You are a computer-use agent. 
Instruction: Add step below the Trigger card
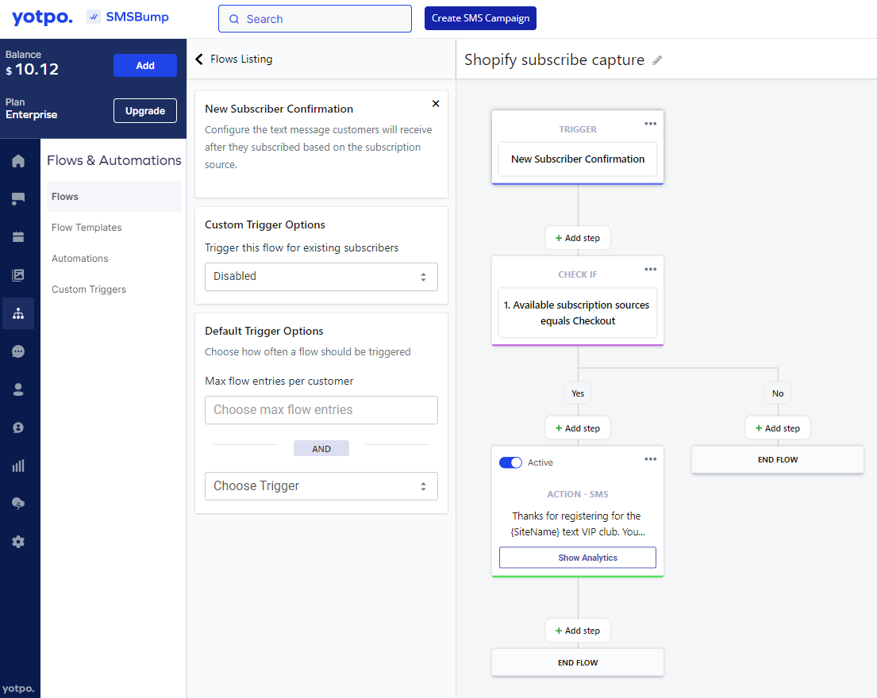coord(578,238)
